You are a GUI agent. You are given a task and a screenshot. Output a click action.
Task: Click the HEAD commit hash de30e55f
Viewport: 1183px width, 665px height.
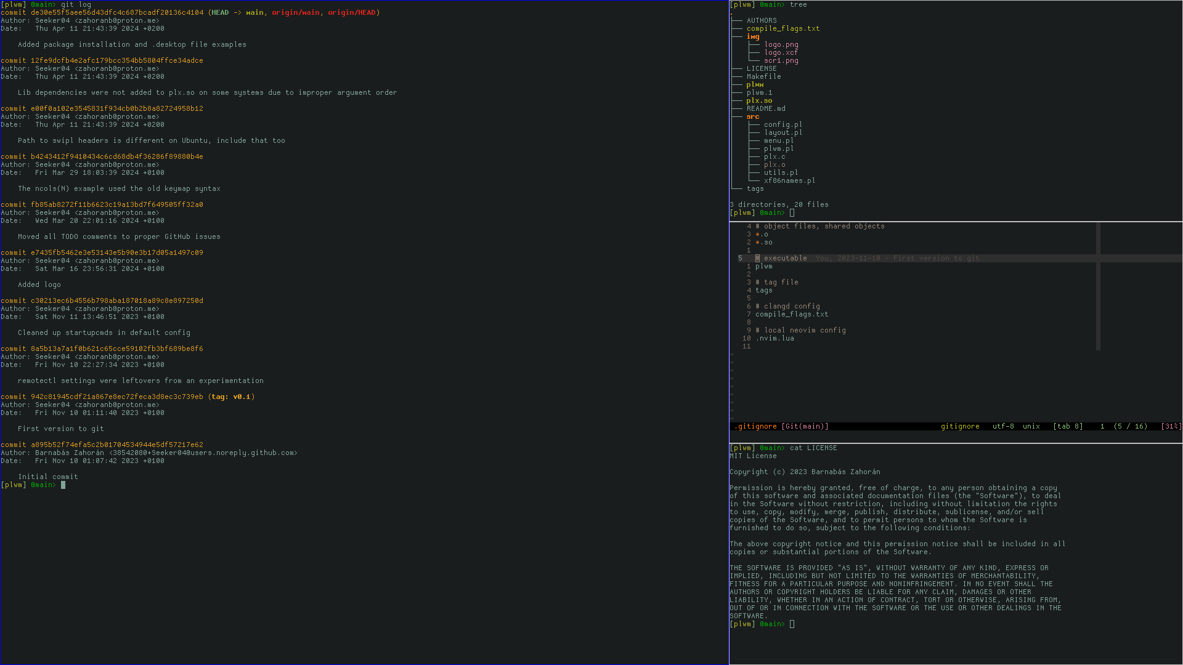[x=116, y=13]
